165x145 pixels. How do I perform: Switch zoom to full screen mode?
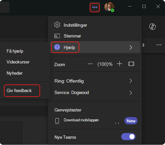click(131, 64)
